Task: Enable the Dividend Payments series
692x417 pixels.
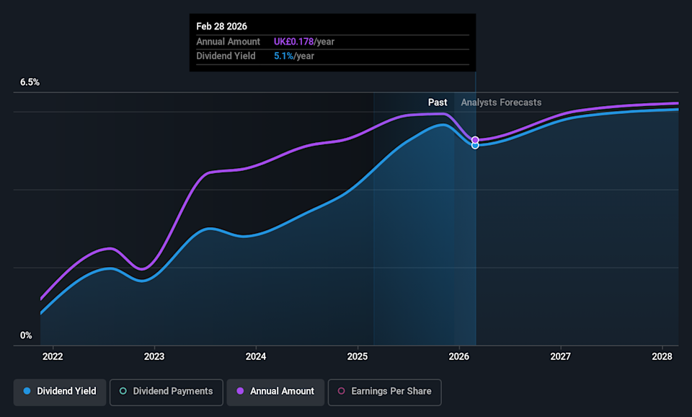Action: [166, 391]
